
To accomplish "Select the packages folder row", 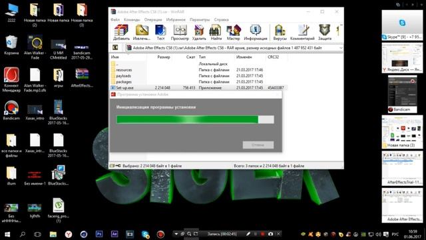I will click(x=198, y=82).
